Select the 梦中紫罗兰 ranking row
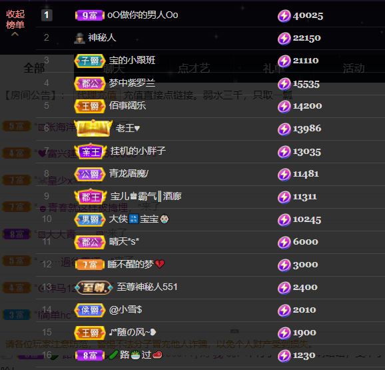 210,83
